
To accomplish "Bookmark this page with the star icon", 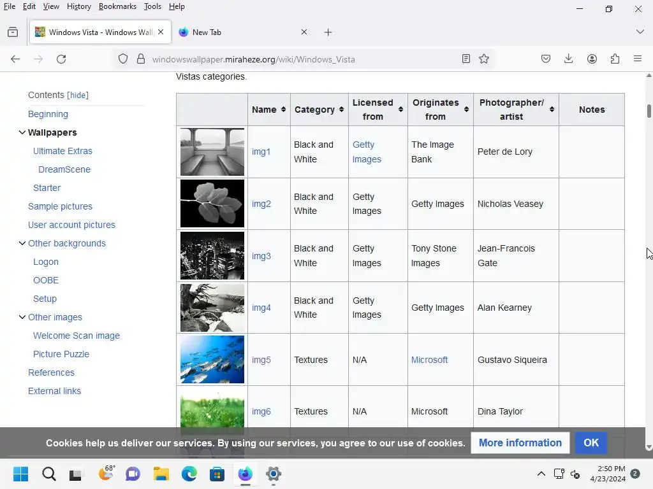I will [484, 59].
